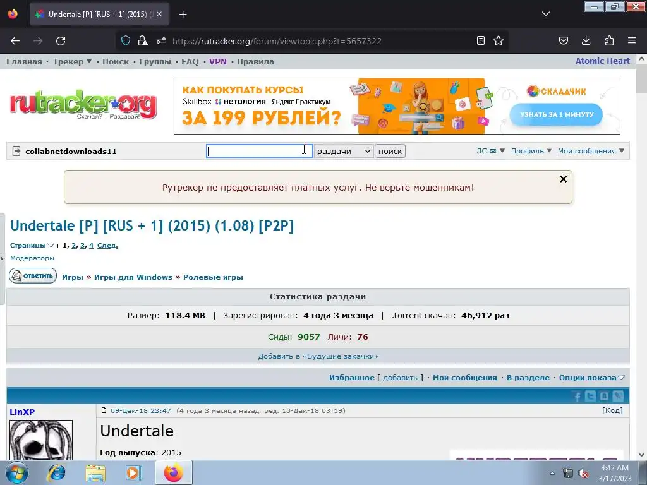The height and width of the screenshot is (485, 647).
Task: Expand the Опции показа options
Action: [591, 378]
